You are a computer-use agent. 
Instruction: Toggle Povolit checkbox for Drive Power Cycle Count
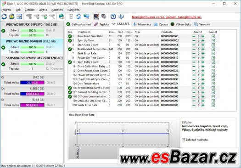coord(213,71)
